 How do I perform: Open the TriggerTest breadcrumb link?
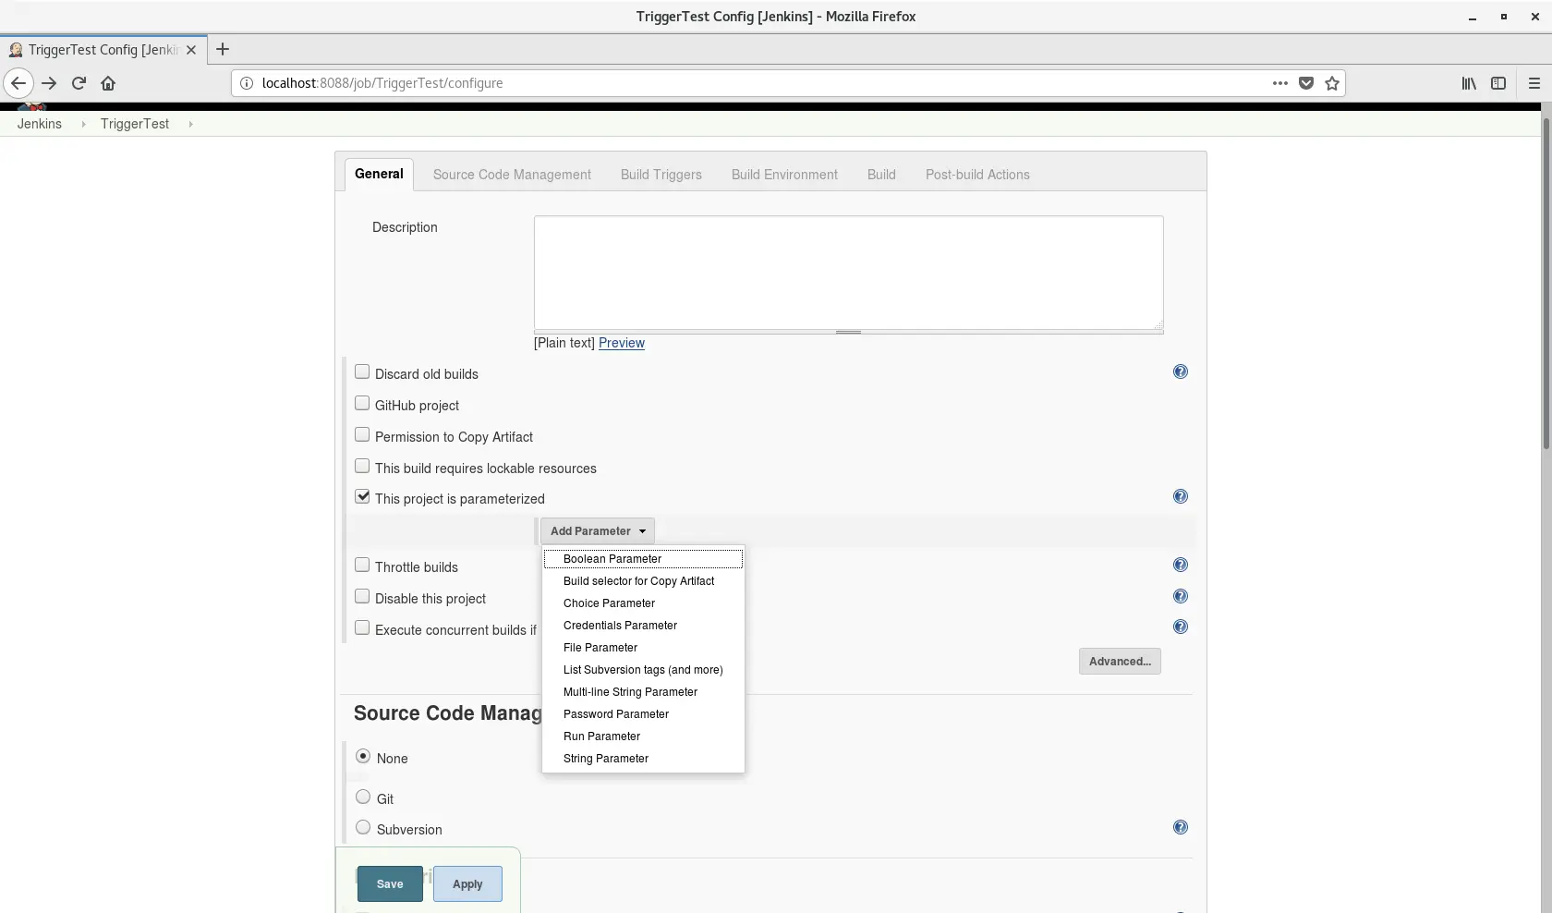135,124
